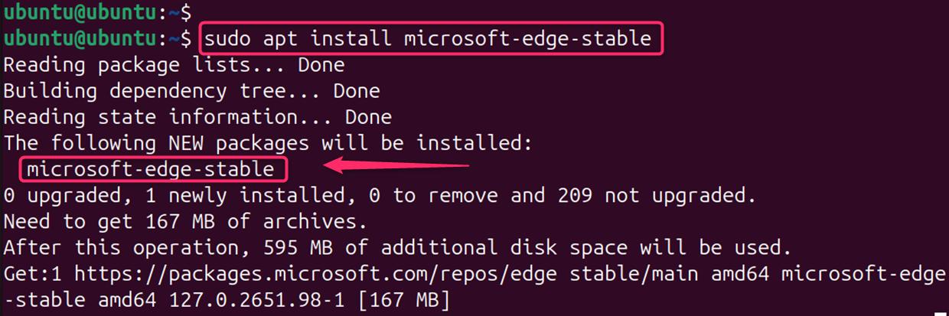Click the highlighted sudo apt install command

pos(431,39)
